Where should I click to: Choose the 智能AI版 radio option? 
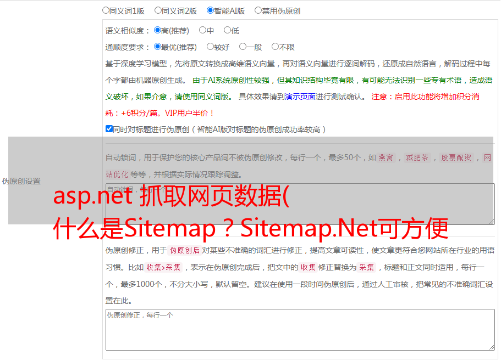pyautogui.click(x=210, y=10)
